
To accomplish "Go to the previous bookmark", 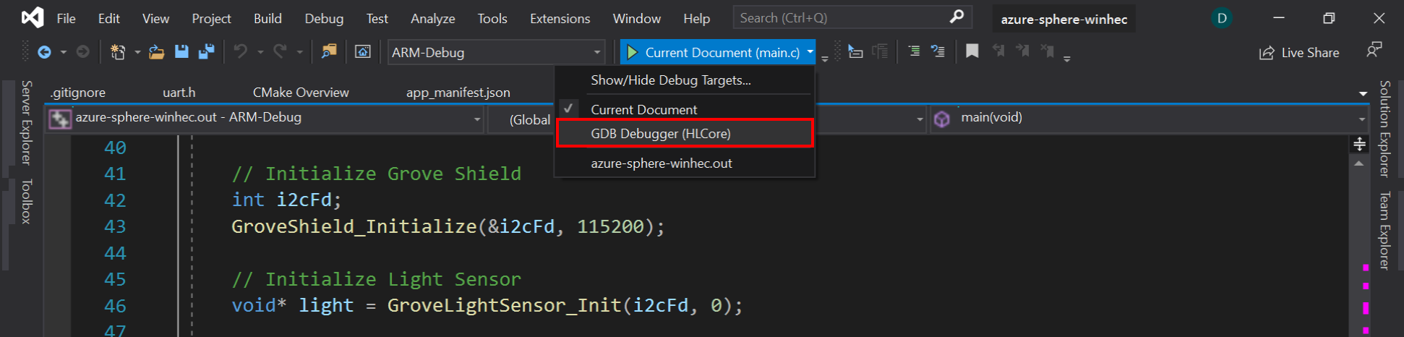I will [998, 51].
